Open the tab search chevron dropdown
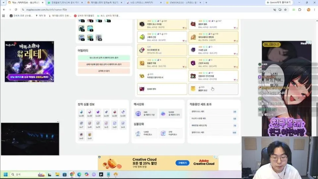The height and width of the screenshot is (179, 318). pos(3,2)
